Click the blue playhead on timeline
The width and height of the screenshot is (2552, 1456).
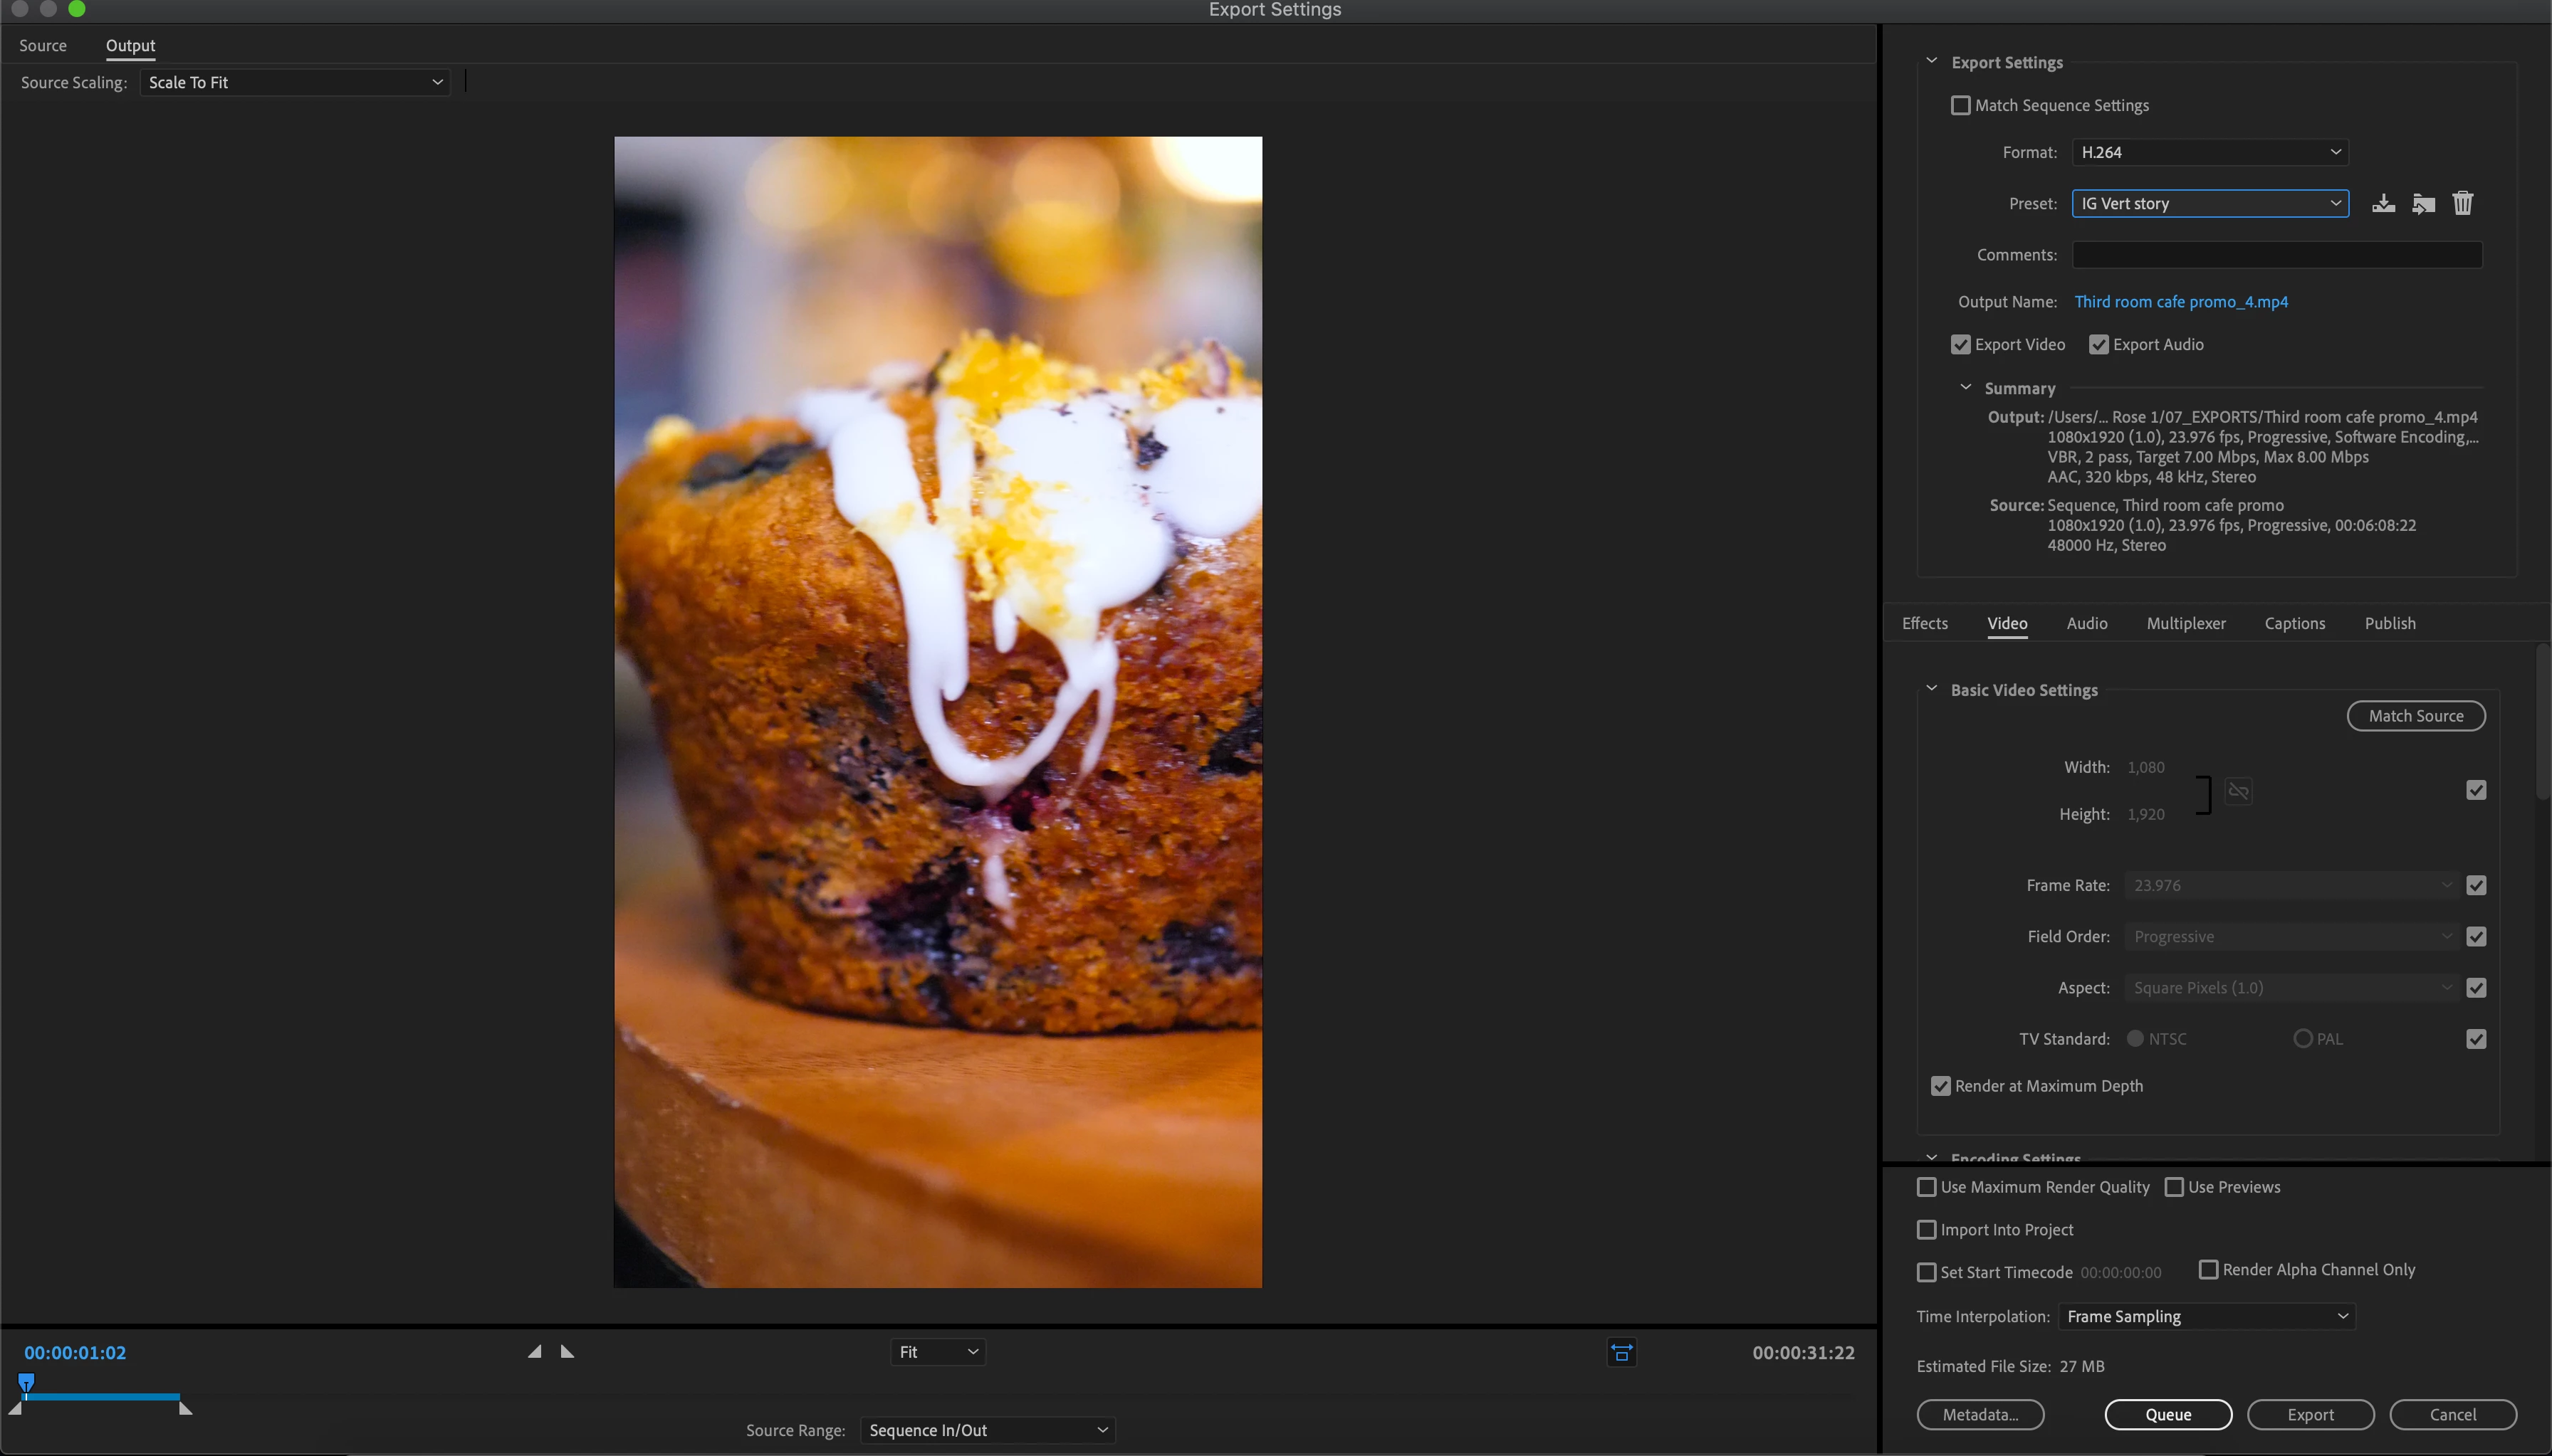tap(27, 1383)
